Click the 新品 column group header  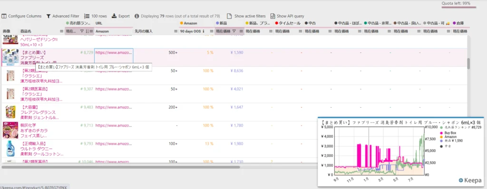pyautogui.click(x=221, y=23)
